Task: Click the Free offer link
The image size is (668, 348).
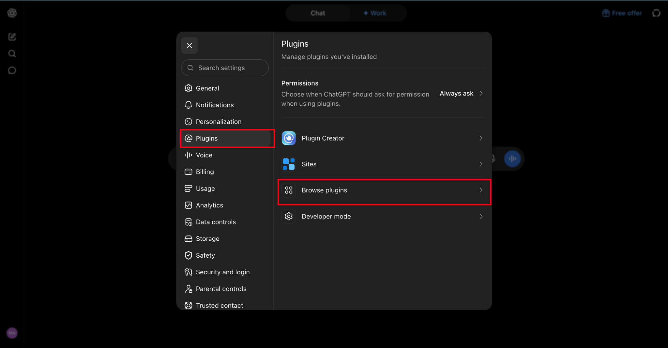Action: point(622,13)
